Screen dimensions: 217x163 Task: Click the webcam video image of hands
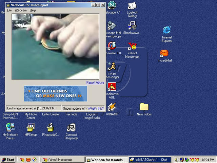[x=56, y=47]
